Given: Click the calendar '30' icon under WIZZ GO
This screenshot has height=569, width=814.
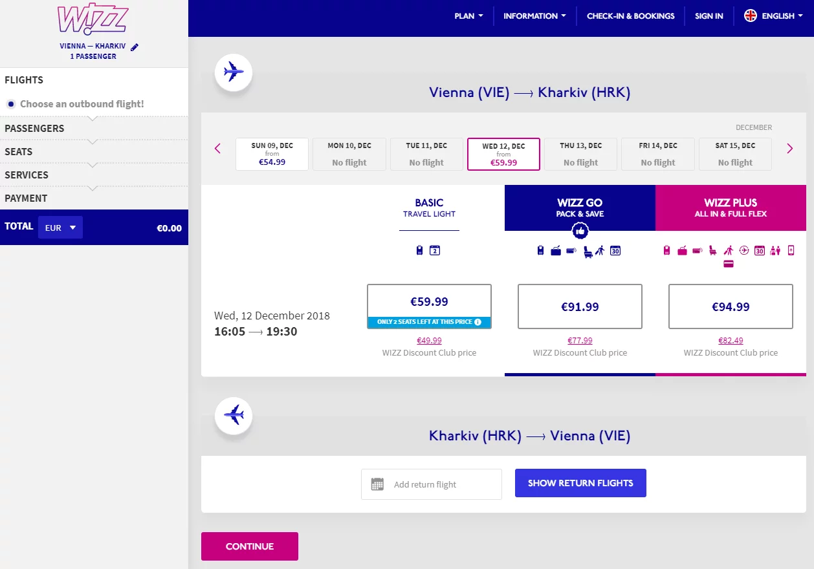Looking at the screenshot, I should tap(615, 250).
